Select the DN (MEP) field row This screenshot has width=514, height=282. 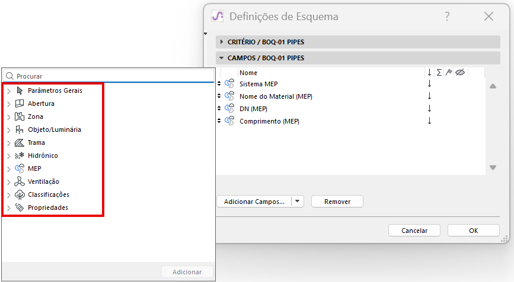coord(351,109)
